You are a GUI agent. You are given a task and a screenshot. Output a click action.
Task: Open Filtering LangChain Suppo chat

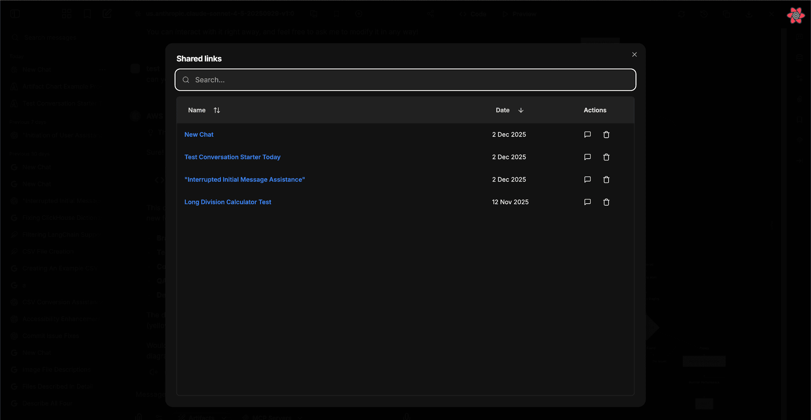[55, 235]
